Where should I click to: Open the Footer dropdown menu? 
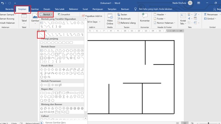coord(160,19)
